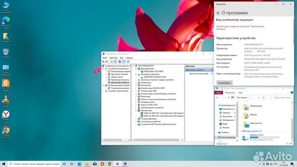This screenshot has height=167, width=297.
Task: Click the Windows Start button
Action: click(x=3, y=164)
